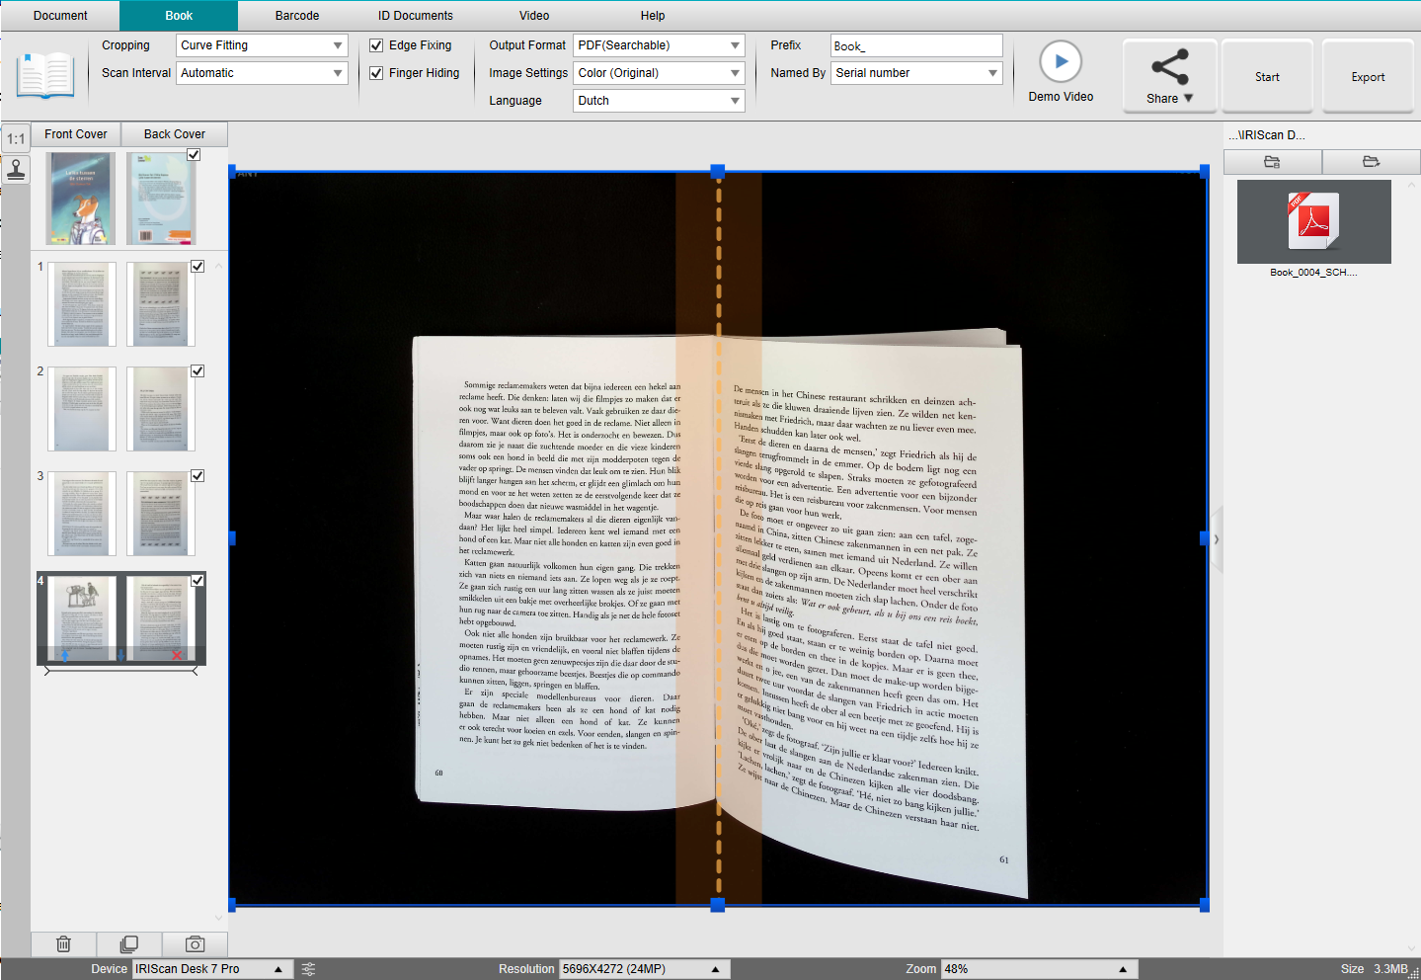Toggle 1:1 actual size view
Image resolution: width=1421 pixels, height=980 pixels.
point(16,138)
